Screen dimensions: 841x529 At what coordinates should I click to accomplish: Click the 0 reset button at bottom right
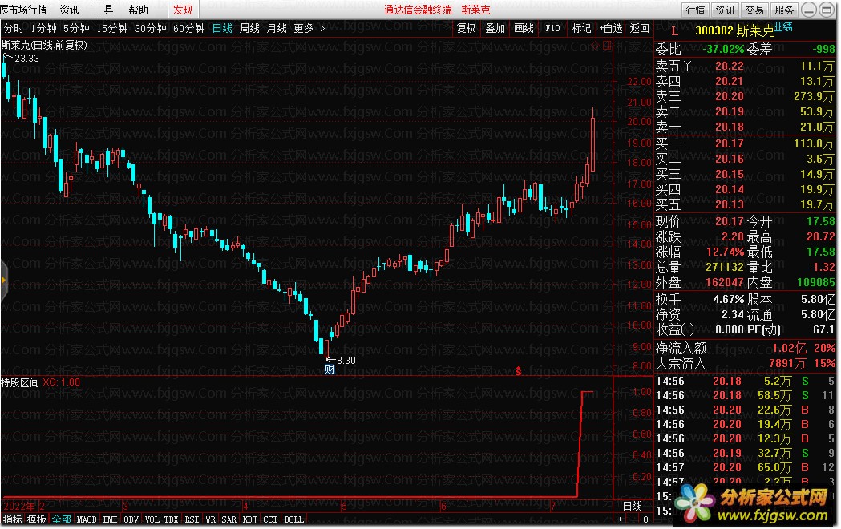point(645,519)
